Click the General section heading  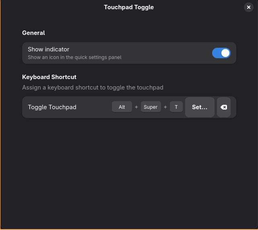[x=33, y=33]
